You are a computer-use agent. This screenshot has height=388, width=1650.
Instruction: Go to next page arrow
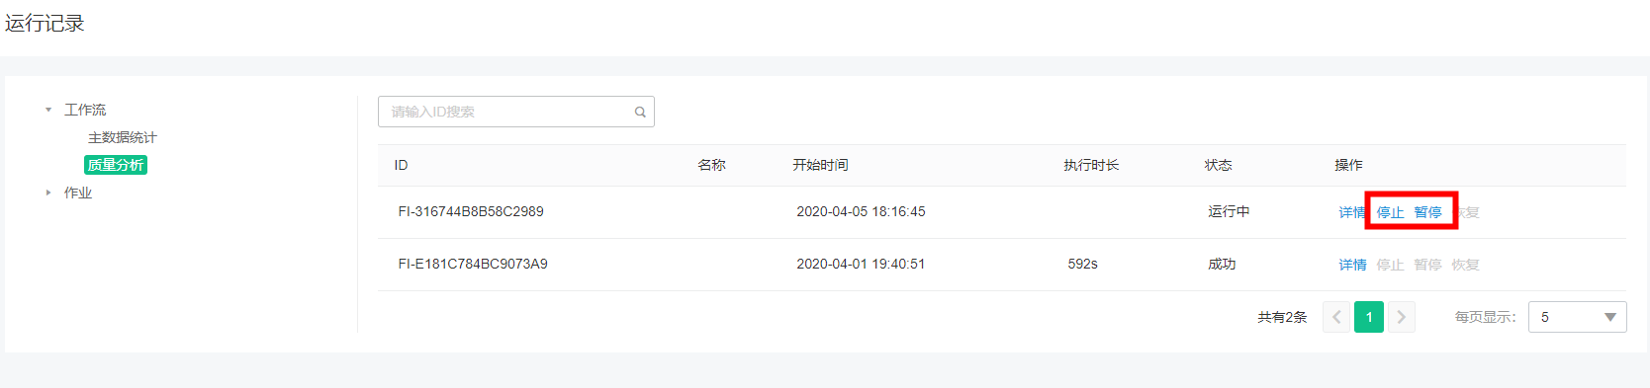point(1401,317)
